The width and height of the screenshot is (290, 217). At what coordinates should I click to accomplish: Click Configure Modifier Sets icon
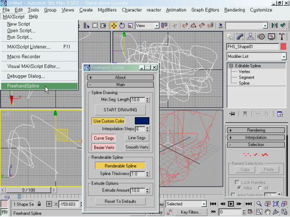coord(280,114)
